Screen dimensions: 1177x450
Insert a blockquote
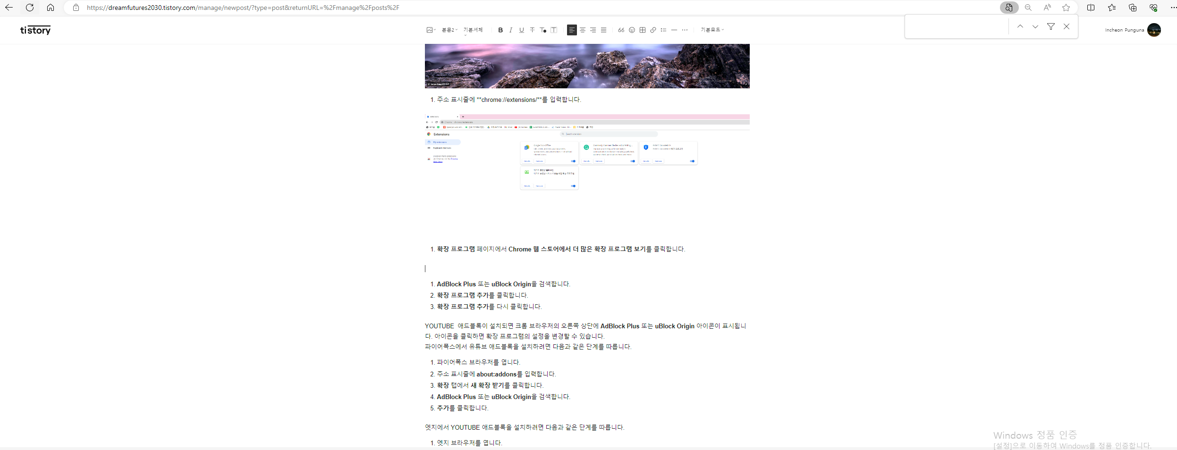click(x=621, y=30)
